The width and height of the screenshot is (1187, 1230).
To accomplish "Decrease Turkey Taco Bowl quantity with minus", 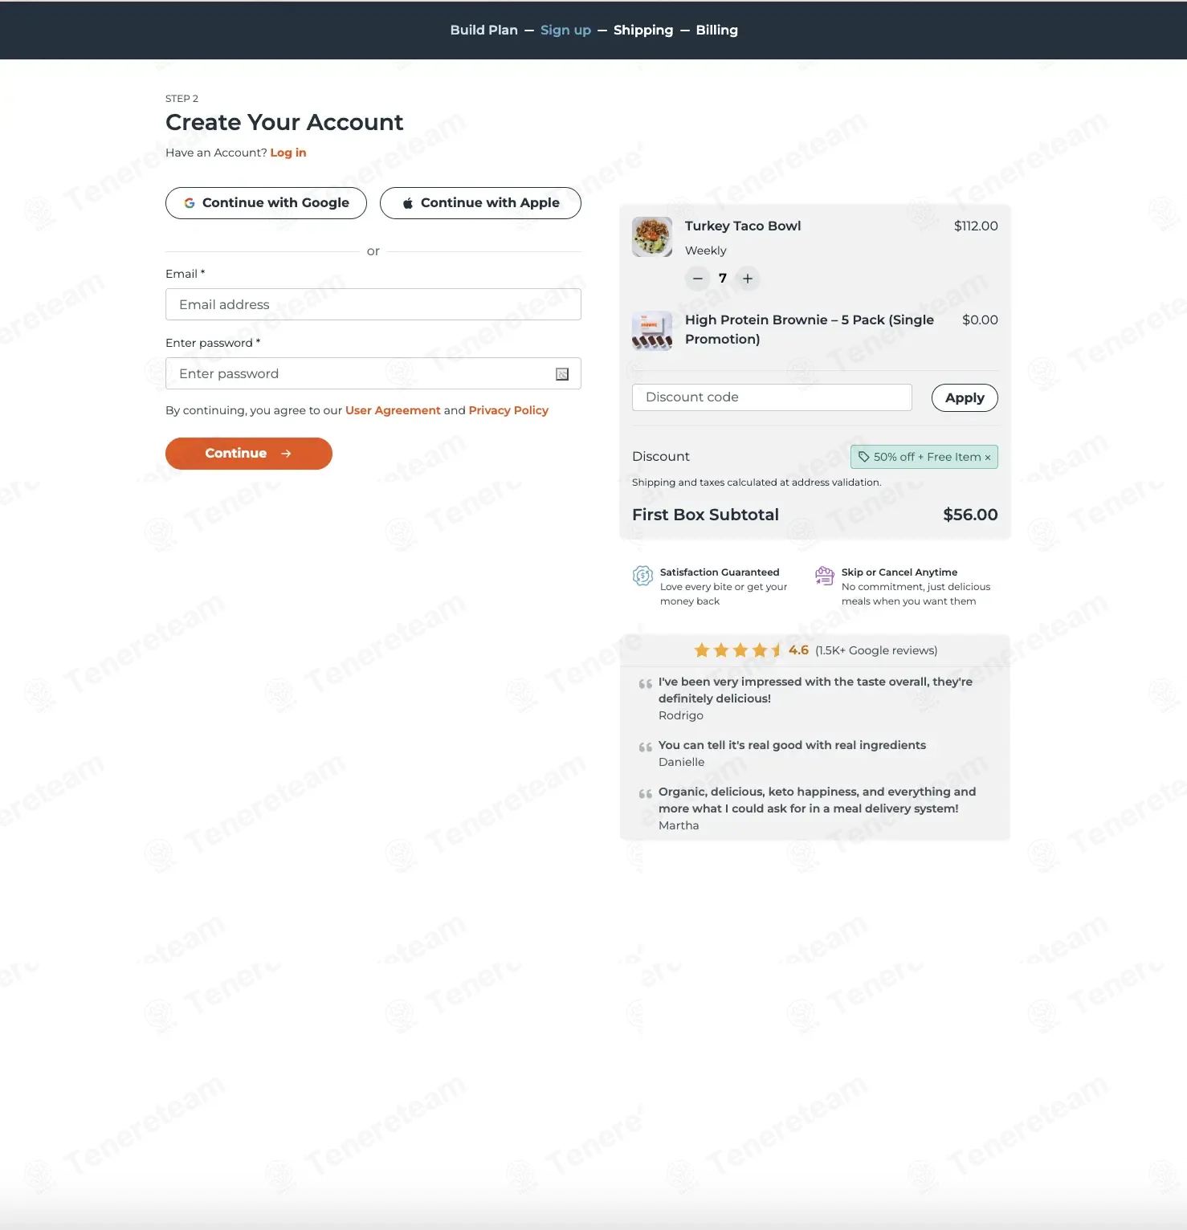I will (x=698, y=279).
